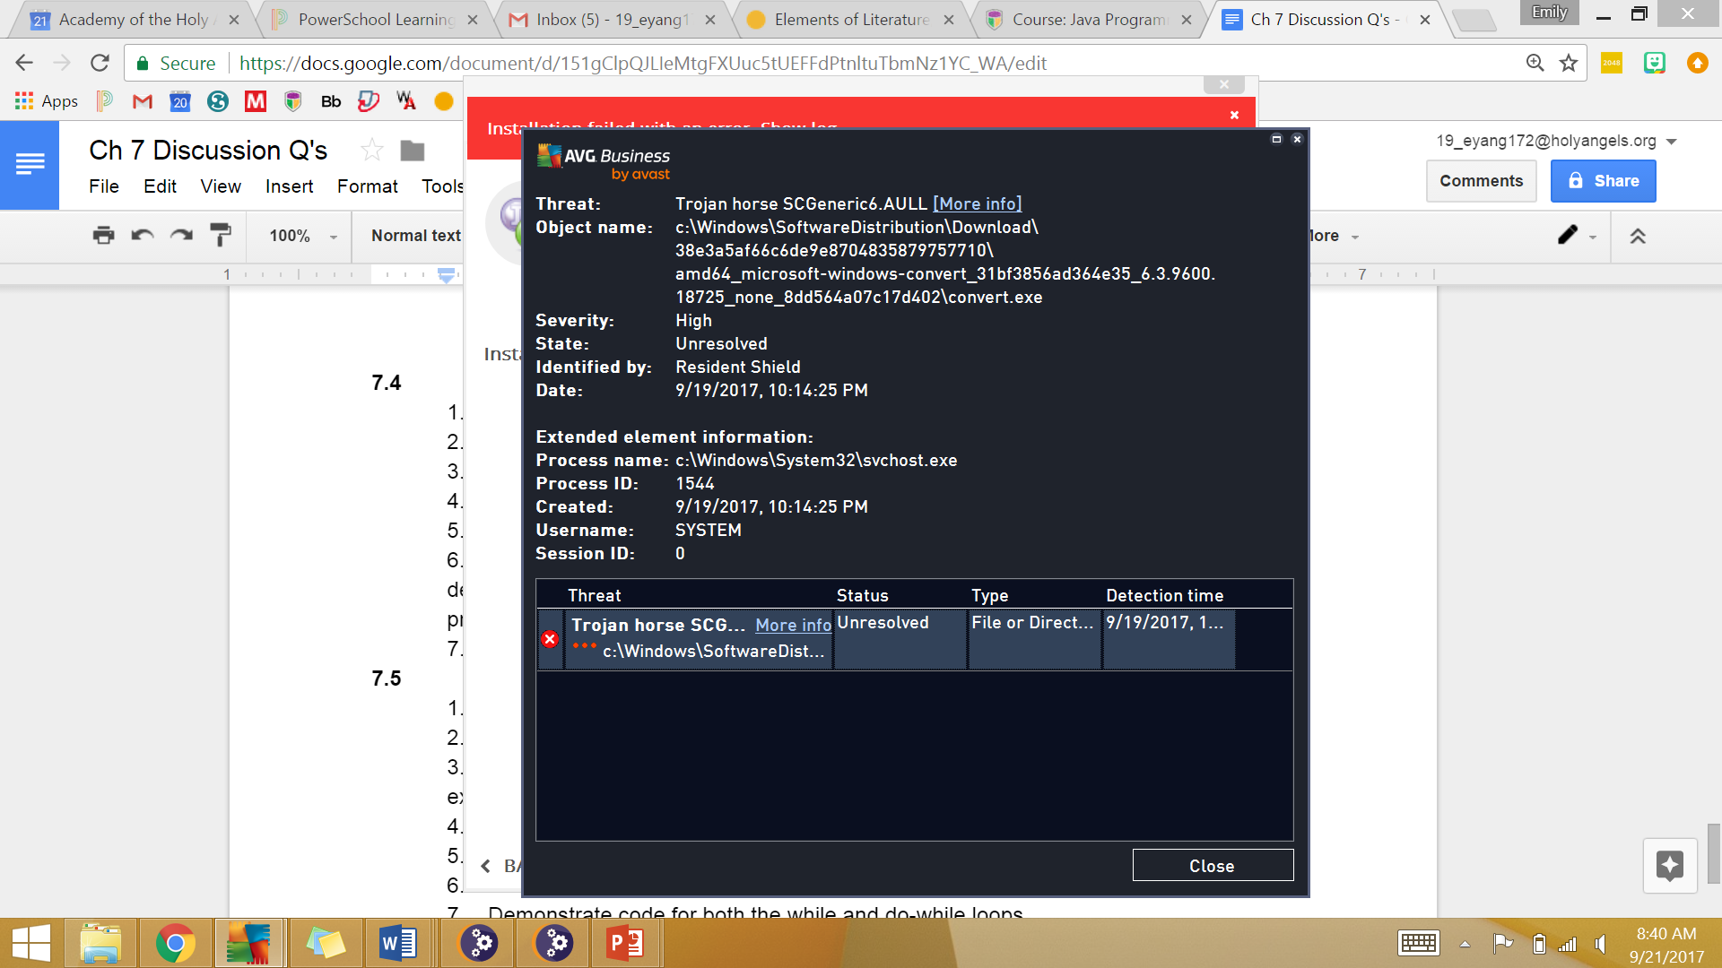Click the Threat column header
Viewport: 1722px width, 968px height.
595,596
